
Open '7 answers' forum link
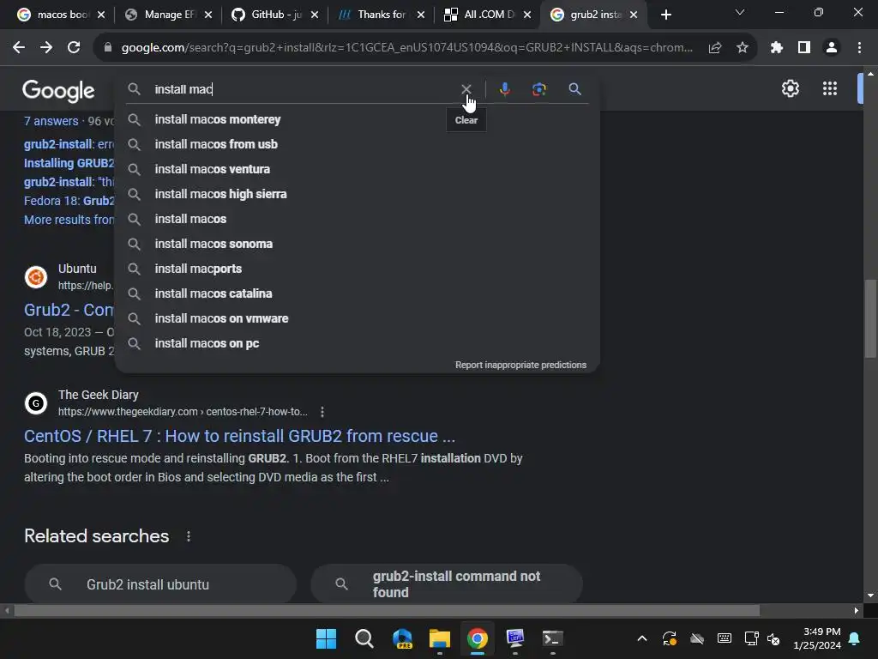[51, 121]
